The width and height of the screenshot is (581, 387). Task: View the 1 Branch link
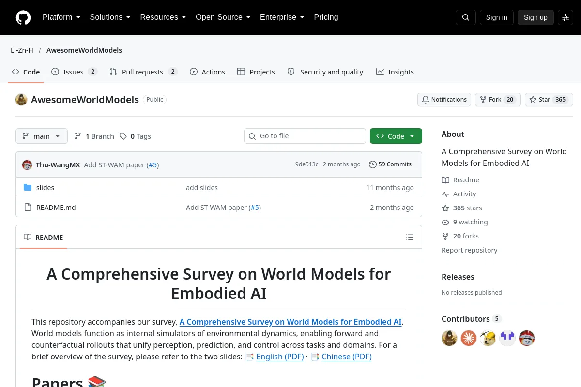pyautogui.click(x=94, y=136)
